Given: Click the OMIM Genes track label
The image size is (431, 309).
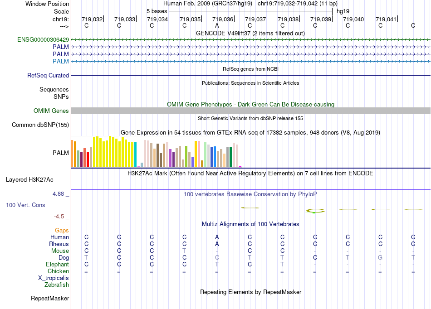Looking at the screenshot, I should pyautogui.click(x=51, y=111).
